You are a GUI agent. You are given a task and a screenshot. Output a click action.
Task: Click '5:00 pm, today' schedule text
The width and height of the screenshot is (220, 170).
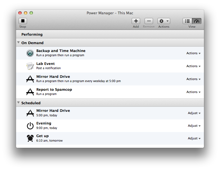coord(47,115)
